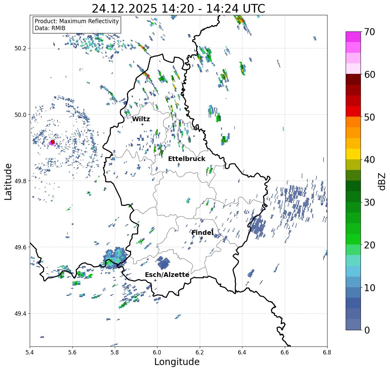Click the 60 dBZ colorbar tick value
The width and height of the screenshot is (390, 370).
coord(369,75)
